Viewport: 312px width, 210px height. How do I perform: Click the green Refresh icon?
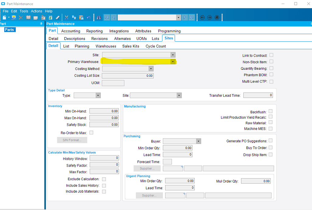point(51,17)
